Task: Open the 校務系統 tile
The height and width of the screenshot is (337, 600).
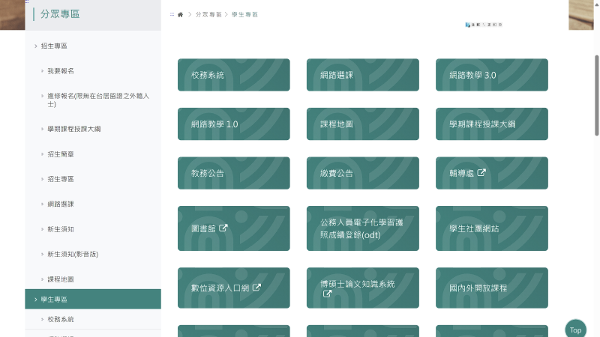Action: pyautogui.click(x=233, y=75)
